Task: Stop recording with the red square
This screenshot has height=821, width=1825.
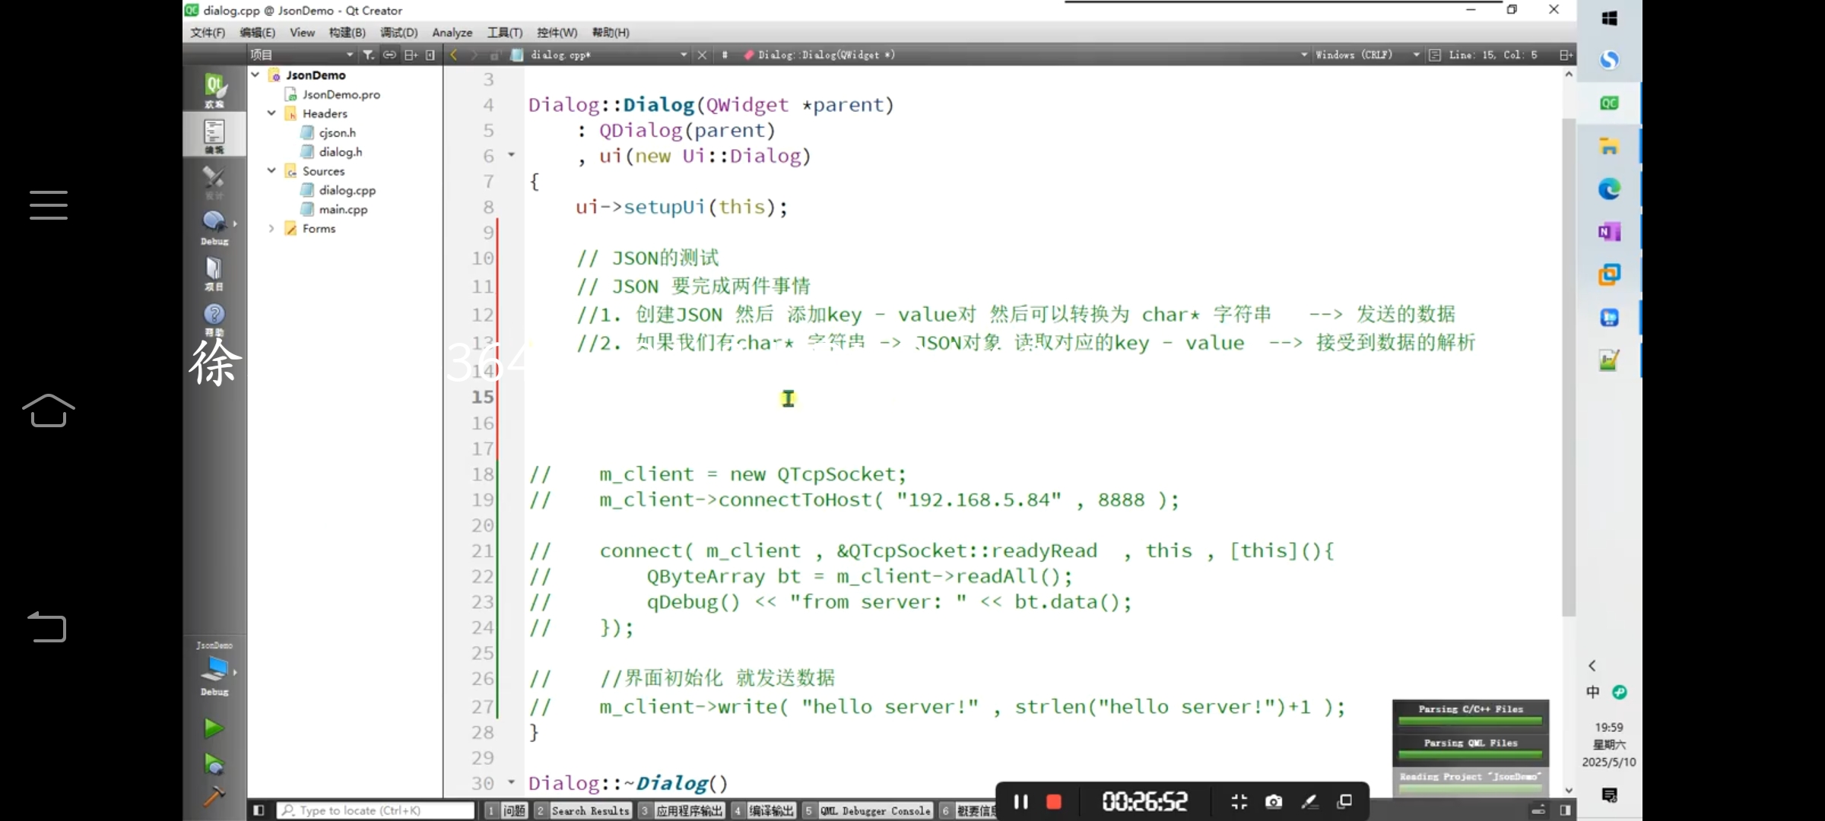Action: tap(1054, 802)
